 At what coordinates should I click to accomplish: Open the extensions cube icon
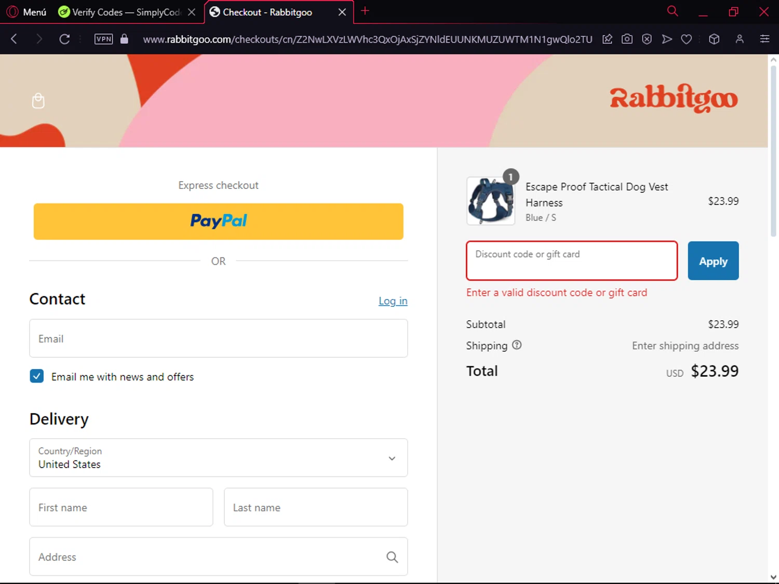pos(714,39)
